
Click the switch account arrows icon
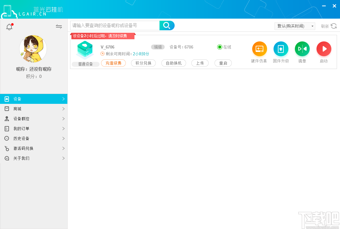(59, 27)
